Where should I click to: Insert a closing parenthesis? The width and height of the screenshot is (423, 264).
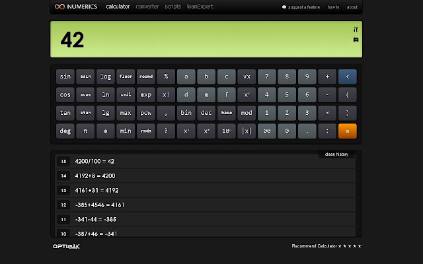click(348, 113)
